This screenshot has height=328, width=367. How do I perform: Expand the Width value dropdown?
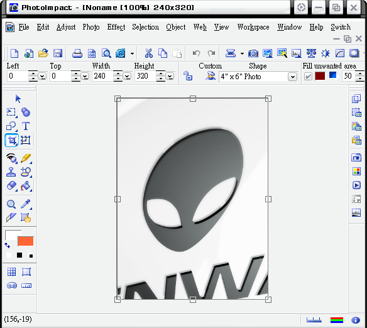pyautogui.click(x=127, y=76)
